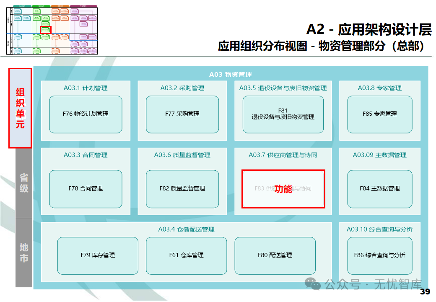The height and width of the screenshot is (302, 436).
Task: Select the F80 配送管理 function box
Action: [275, 255]
